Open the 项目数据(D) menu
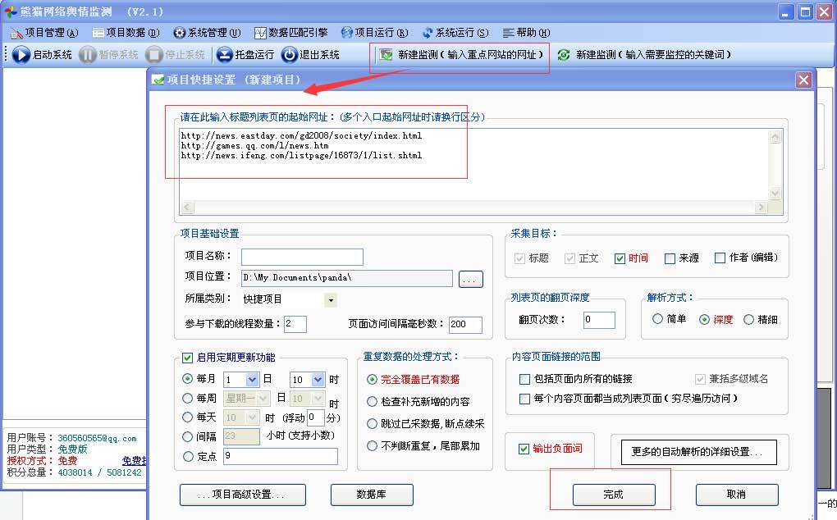Screen dimensions: 837x520 pos(126,33)
